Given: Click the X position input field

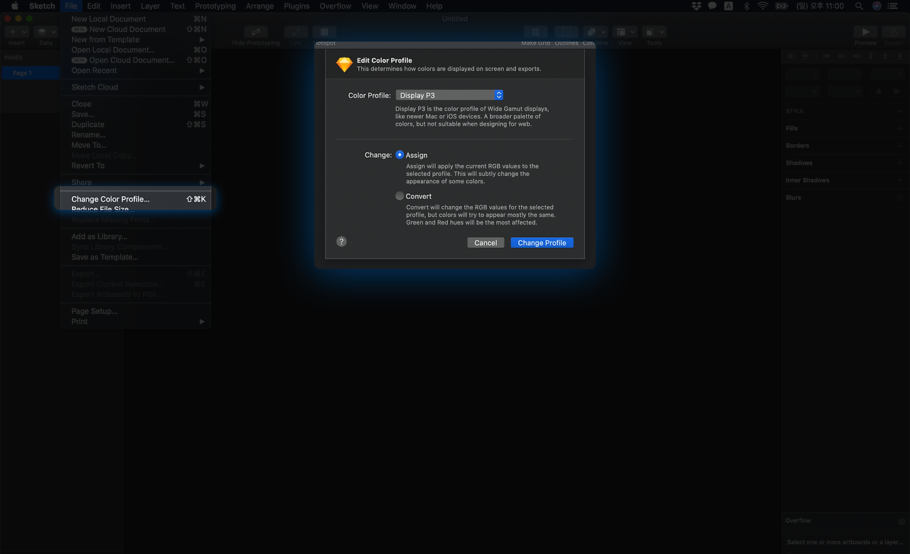Looking at the screenshot, I should click(x=803, y=74).
